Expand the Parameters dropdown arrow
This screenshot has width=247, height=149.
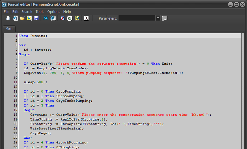click(x=158, y=18)
